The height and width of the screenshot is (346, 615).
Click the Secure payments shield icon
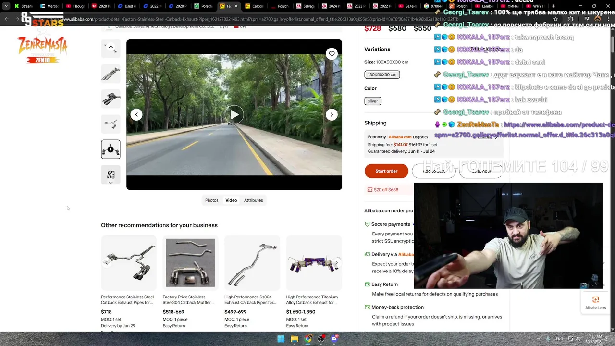pyautogui.click(x=367, y=224)
